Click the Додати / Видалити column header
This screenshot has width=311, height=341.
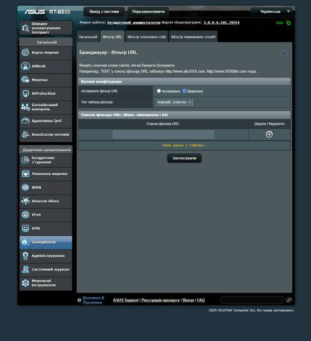(270, 124)
